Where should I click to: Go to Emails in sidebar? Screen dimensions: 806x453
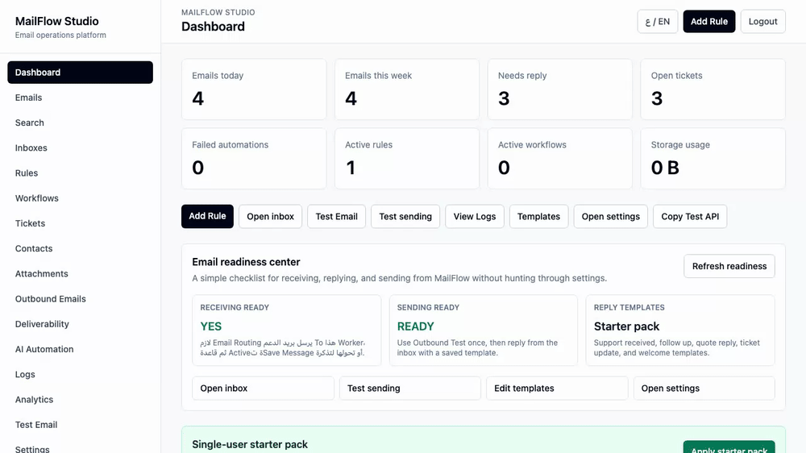tap(80, 98)
